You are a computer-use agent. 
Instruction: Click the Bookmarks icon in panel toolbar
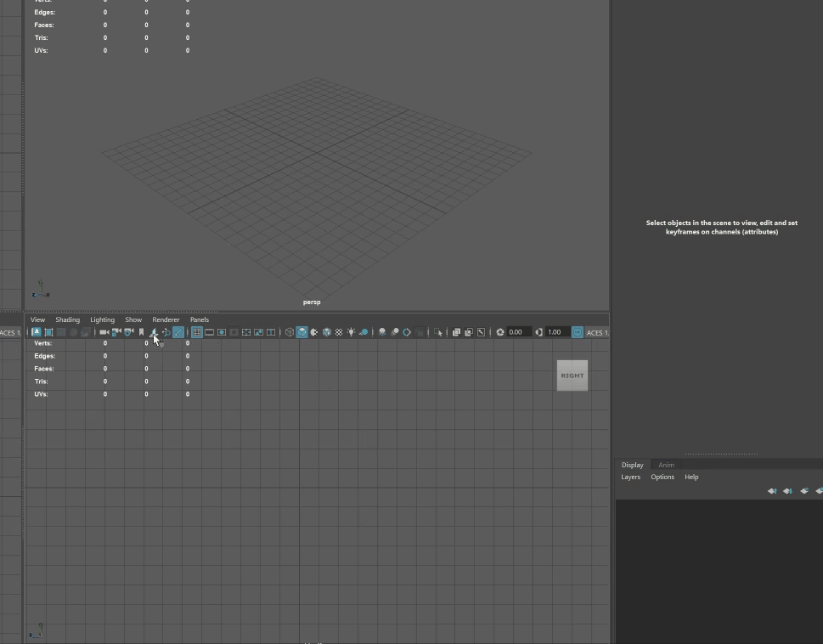pos(141,332)
